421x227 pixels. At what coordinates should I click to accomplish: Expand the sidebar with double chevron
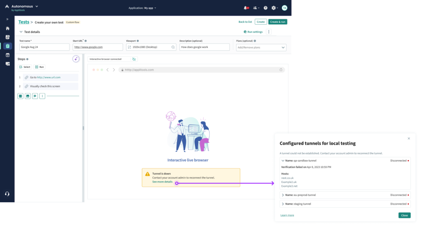pos(7,19)
